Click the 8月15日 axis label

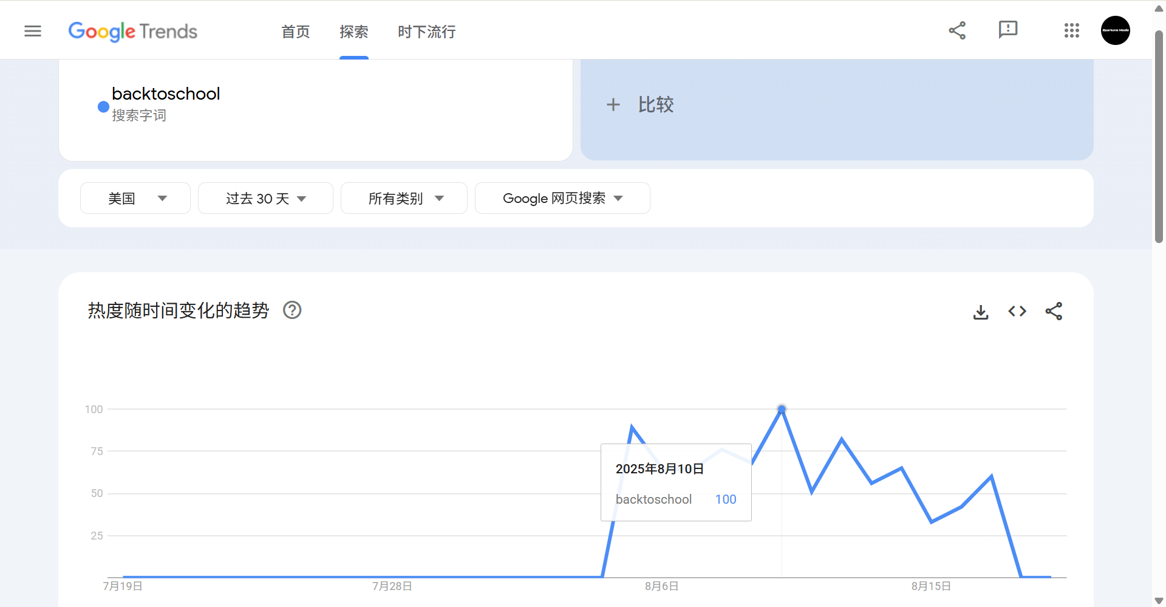pyautogui.click(x=931, y=586)
